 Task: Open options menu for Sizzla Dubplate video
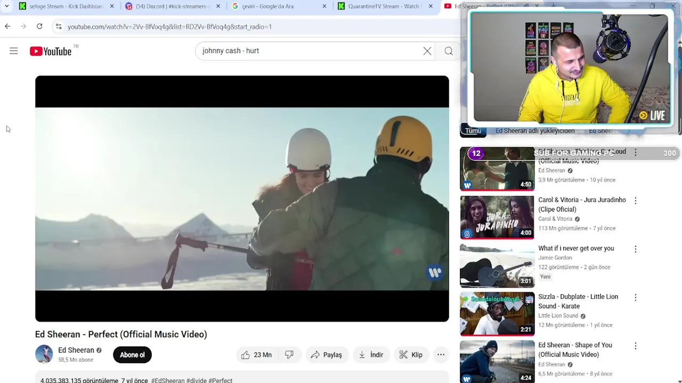click(635, 297)
